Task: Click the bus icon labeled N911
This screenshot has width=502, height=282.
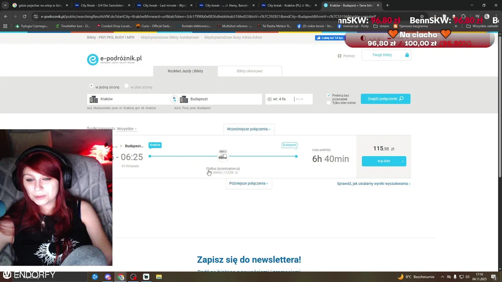Action: (x=222, y=157)
